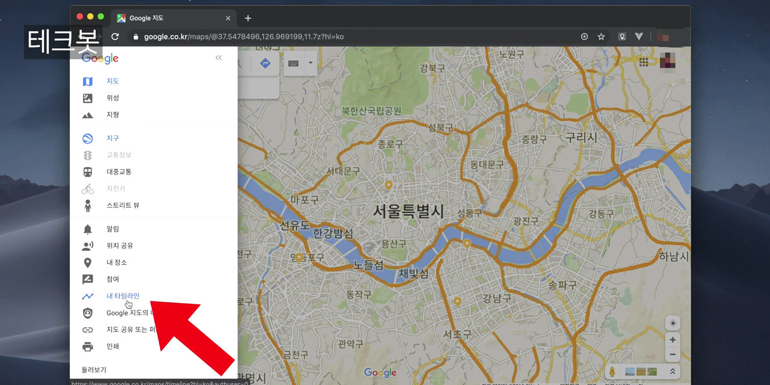Open a new browser tab

(248, 18)
